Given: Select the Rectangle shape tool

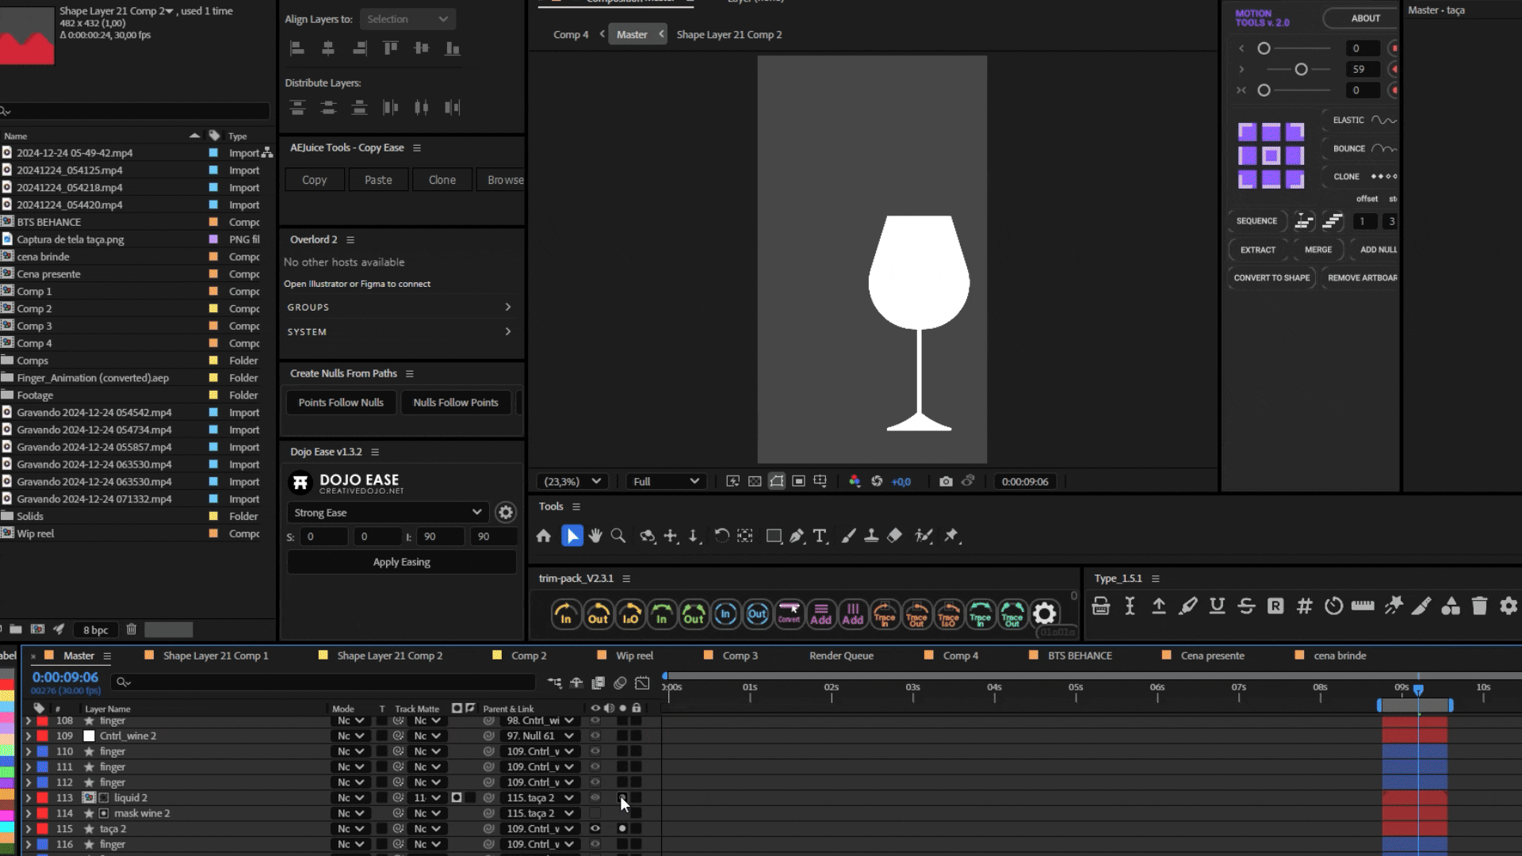Looking at the screenshot, I should point(774,537).
